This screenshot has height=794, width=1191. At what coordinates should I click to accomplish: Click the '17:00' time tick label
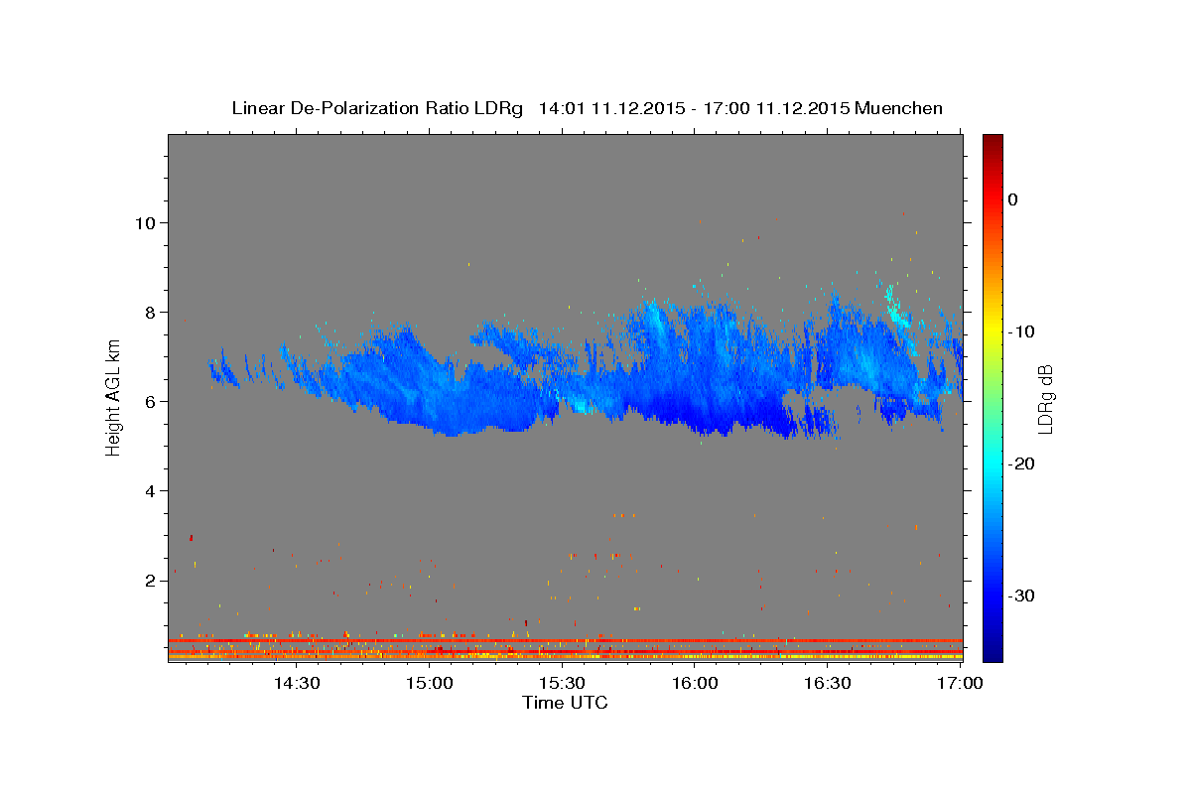(x=960, y=683)
